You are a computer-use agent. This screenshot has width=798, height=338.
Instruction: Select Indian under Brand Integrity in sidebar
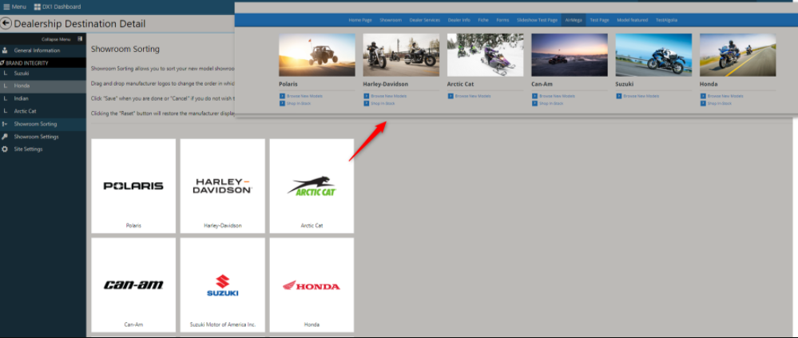point(43,98)
